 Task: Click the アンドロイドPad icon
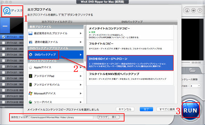point(30,76)
